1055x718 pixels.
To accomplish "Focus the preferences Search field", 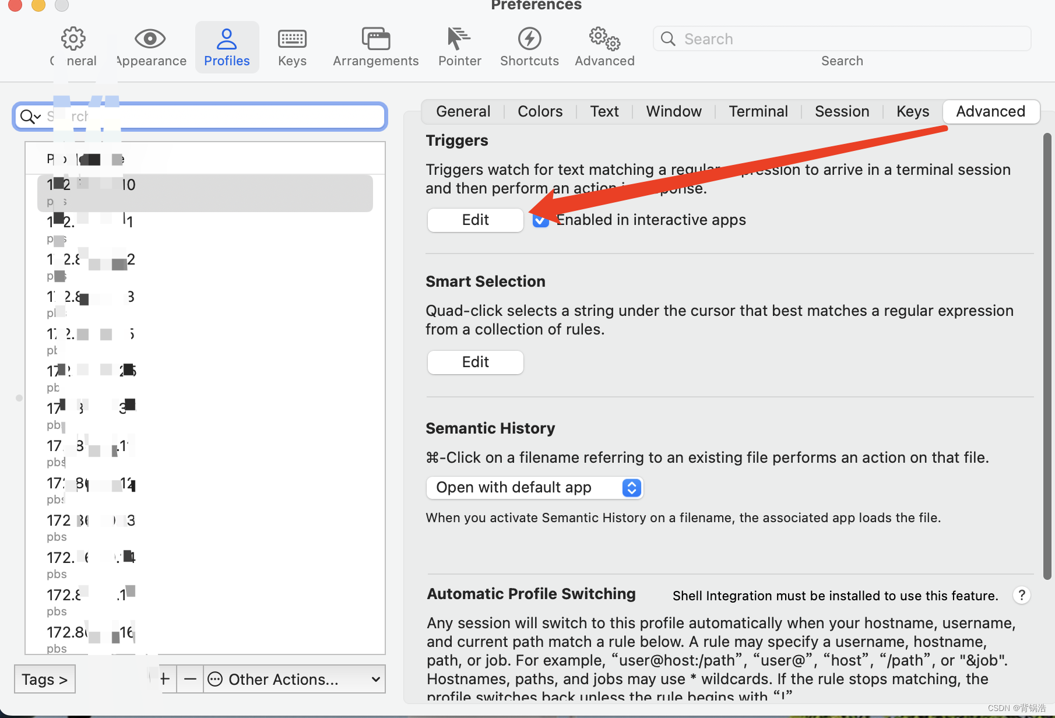I will 842,39.
